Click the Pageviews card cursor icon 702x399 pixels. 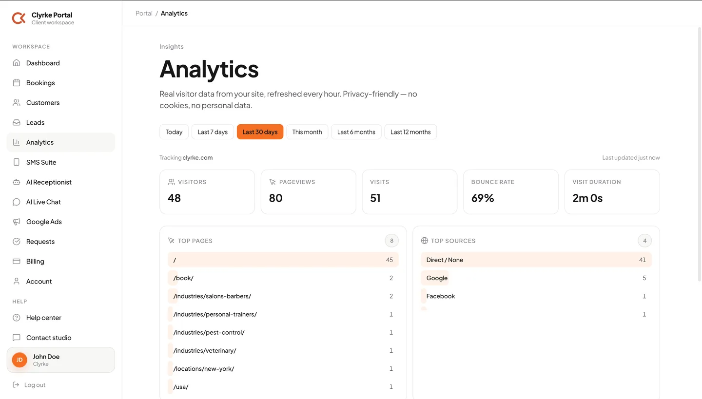click(x=273, y=182)
